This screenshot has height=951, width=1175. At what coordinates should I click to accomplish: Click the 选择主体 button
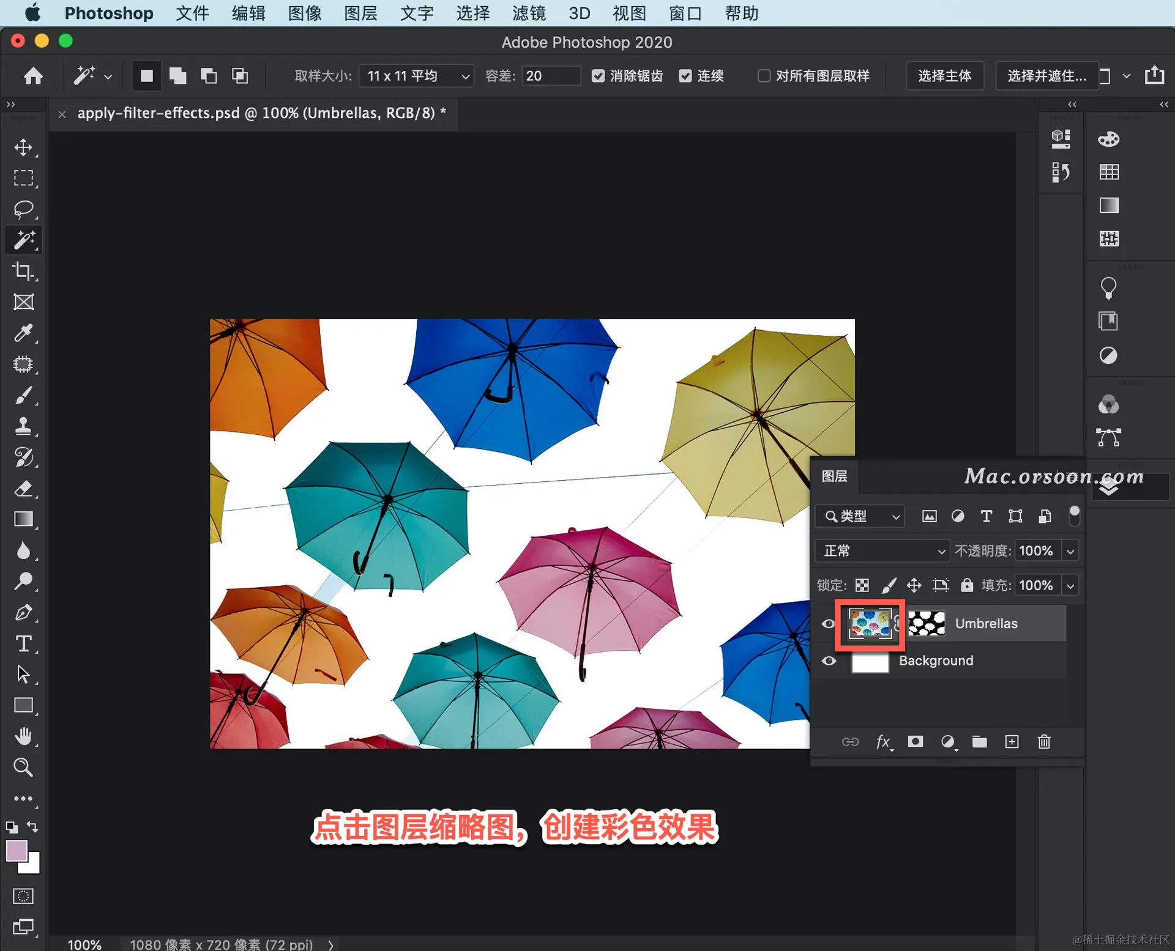tap(944, 76)
